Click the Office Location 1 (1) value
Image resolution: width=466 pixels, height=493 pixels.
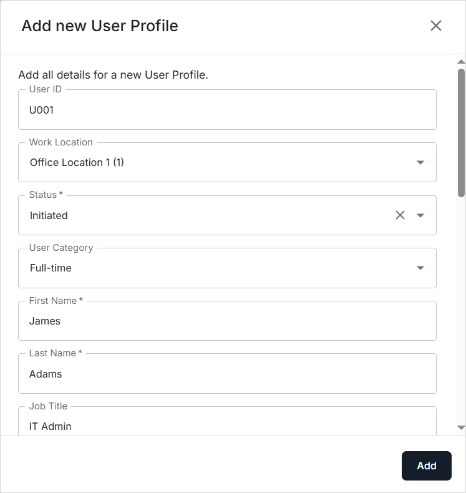[77, 163]
